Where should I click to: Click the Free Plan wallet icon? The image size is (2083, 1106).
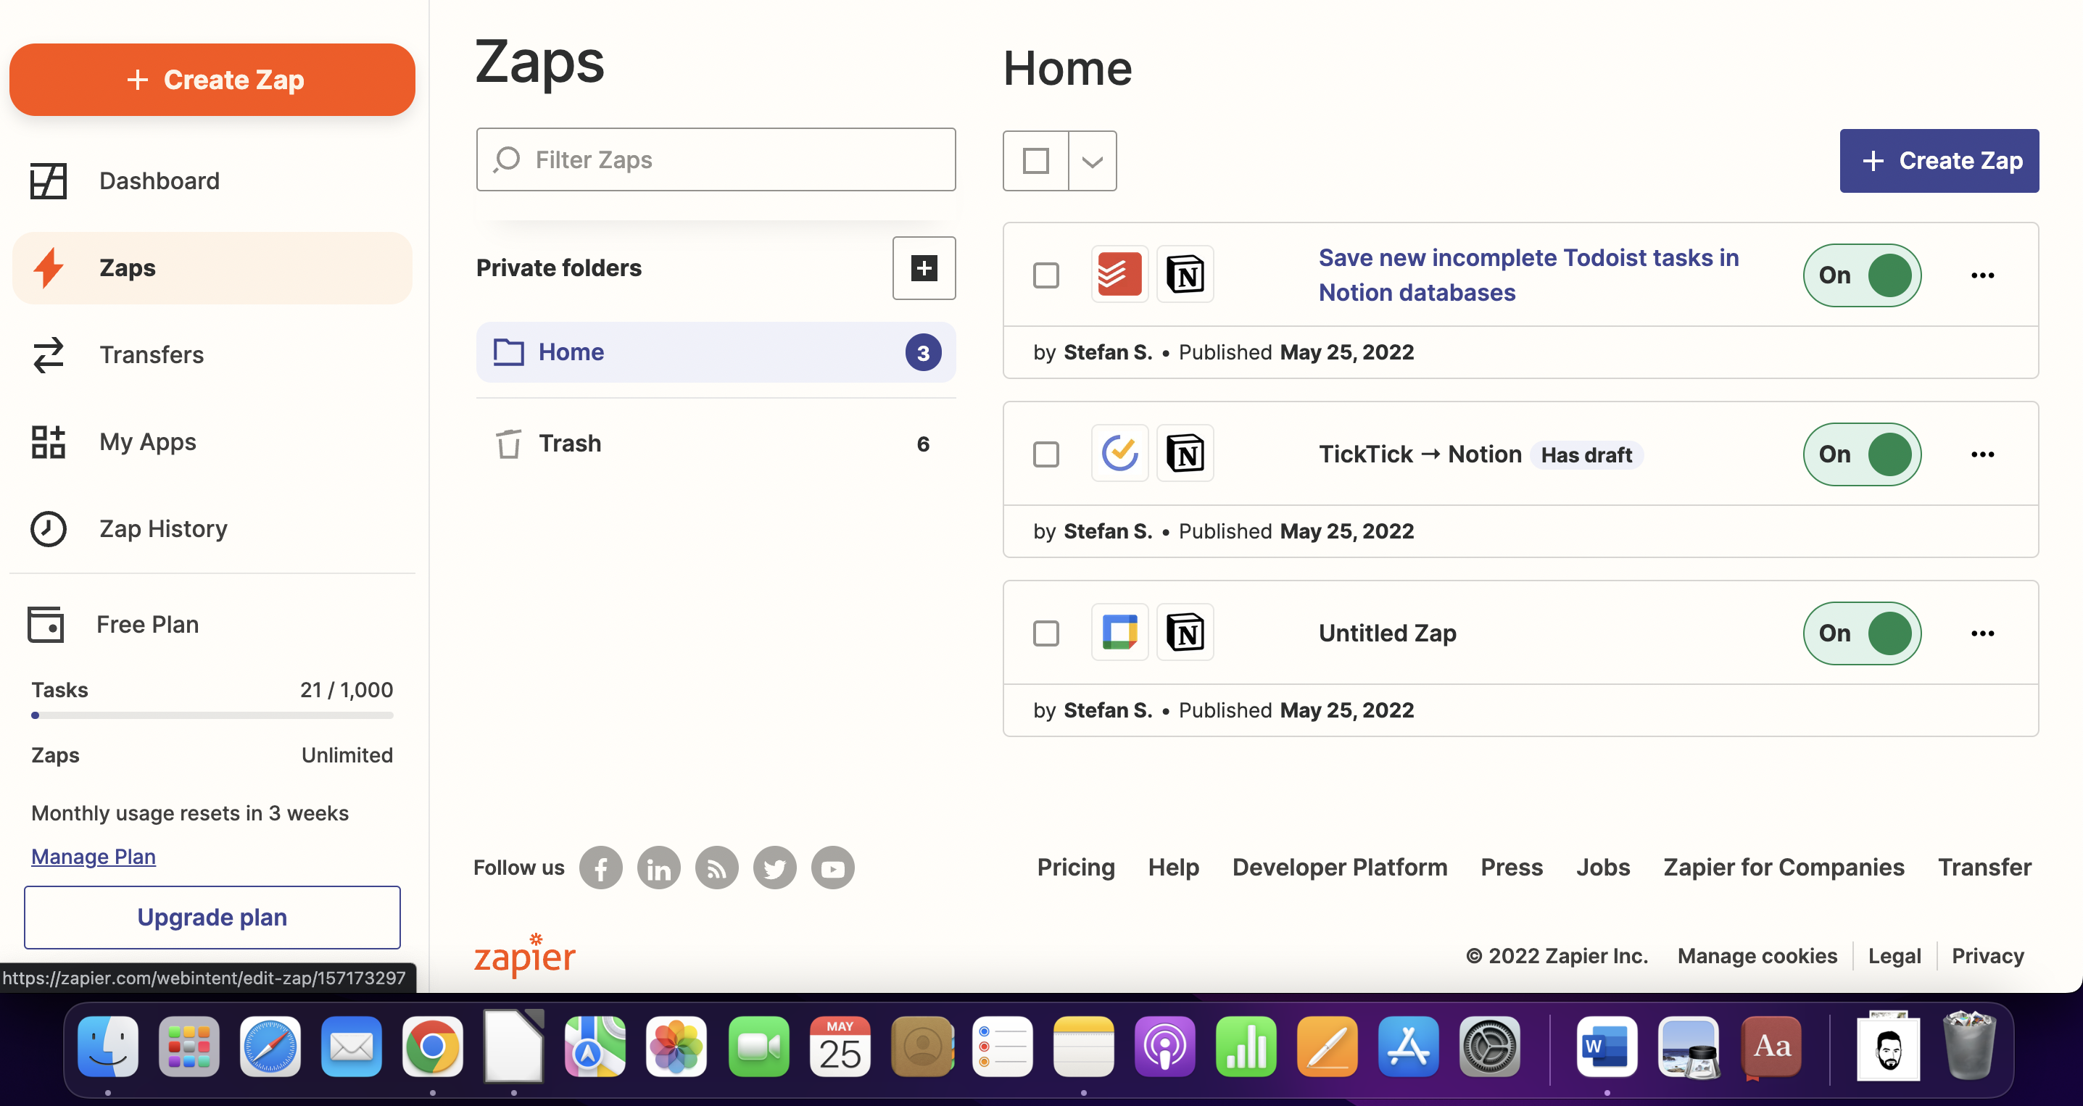tap(46, 624)
